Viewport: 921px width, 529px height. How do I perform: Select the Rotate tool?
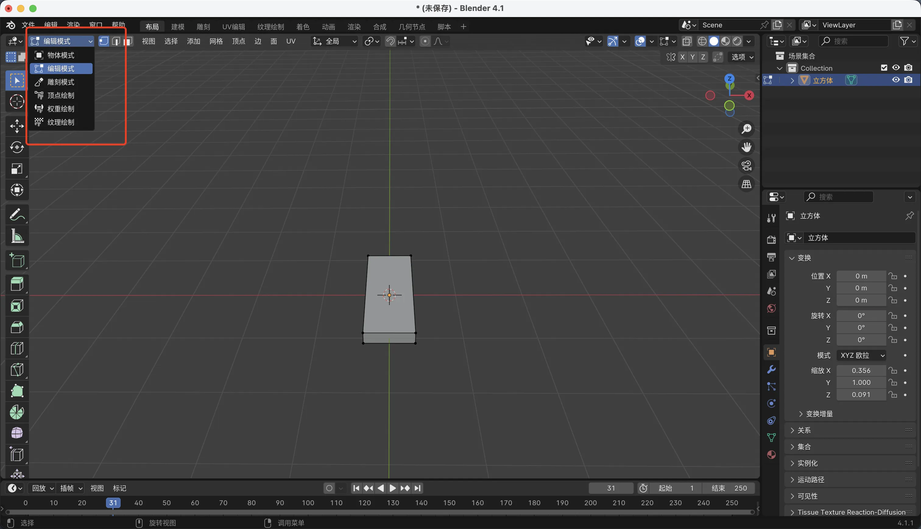[x=17, y=147]
